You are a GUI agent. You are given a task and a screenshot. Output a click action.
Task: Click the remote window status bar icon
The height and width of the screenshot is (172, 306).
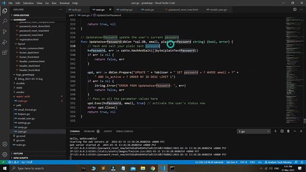[x=3, y=162]
